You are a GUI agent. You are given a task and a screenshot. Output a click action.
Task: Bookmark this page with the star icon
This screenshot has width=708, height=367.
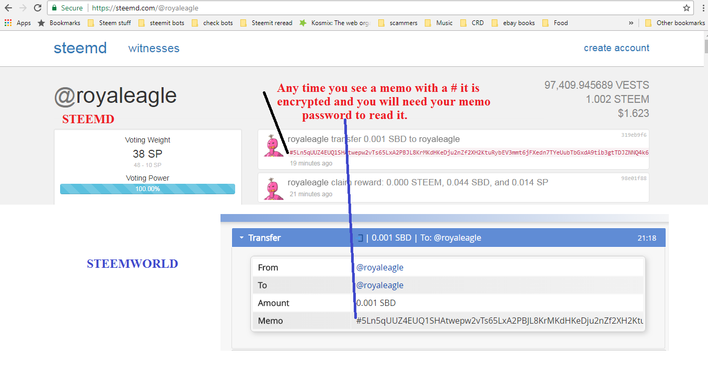tap(687, 8)
